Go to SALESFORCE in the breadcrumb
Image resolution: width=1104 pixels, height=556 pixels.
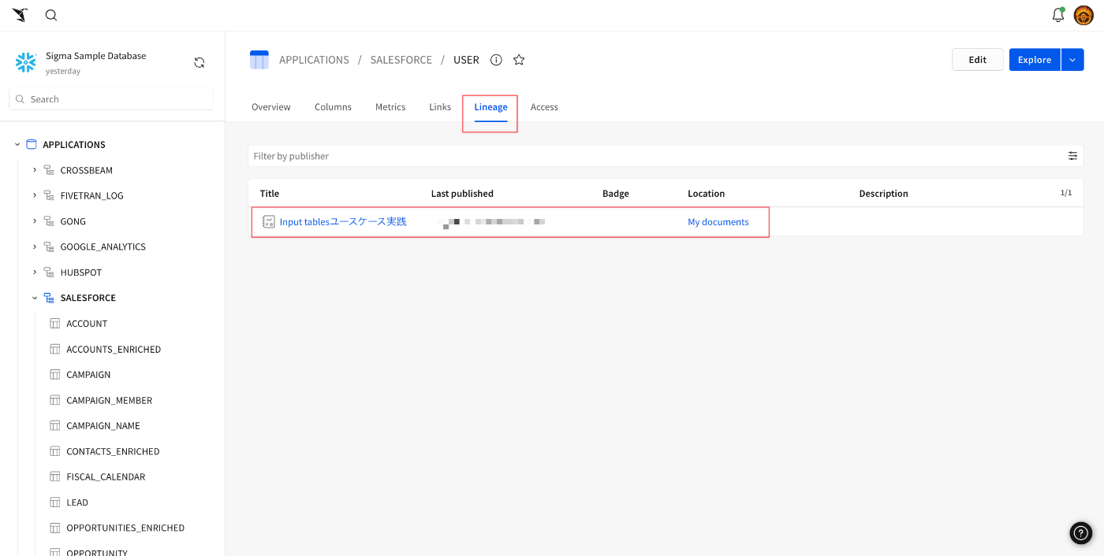(401, 60)
